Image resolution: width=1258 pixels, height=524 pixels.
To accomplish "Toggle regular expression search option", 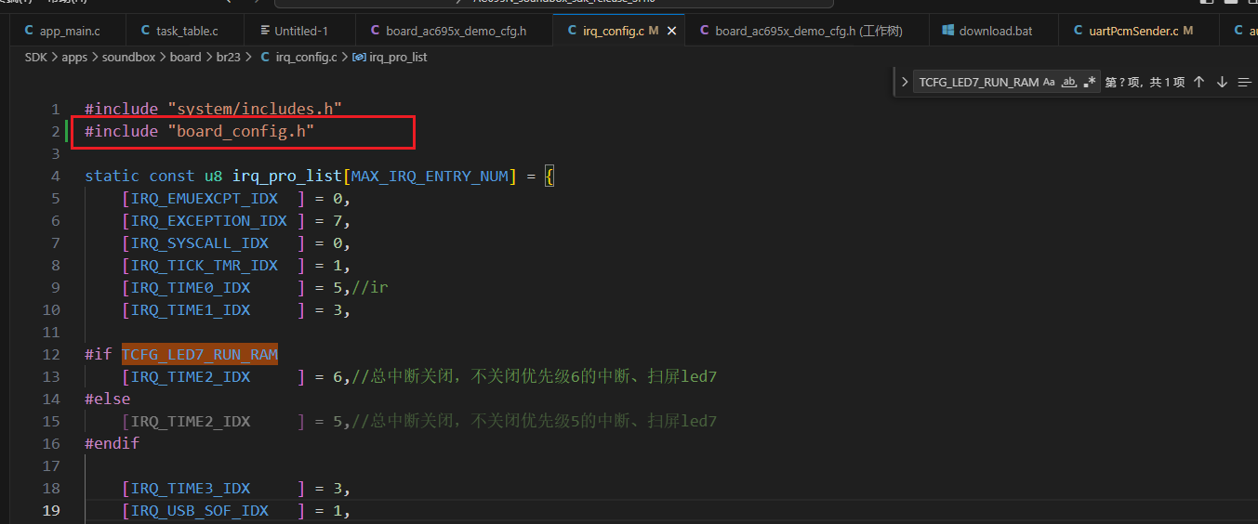I will tap(1090, 82).
